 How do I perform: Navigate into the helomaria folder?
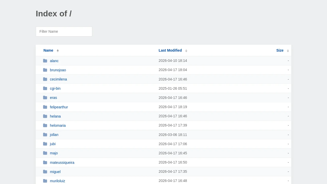tap(58, 125)
